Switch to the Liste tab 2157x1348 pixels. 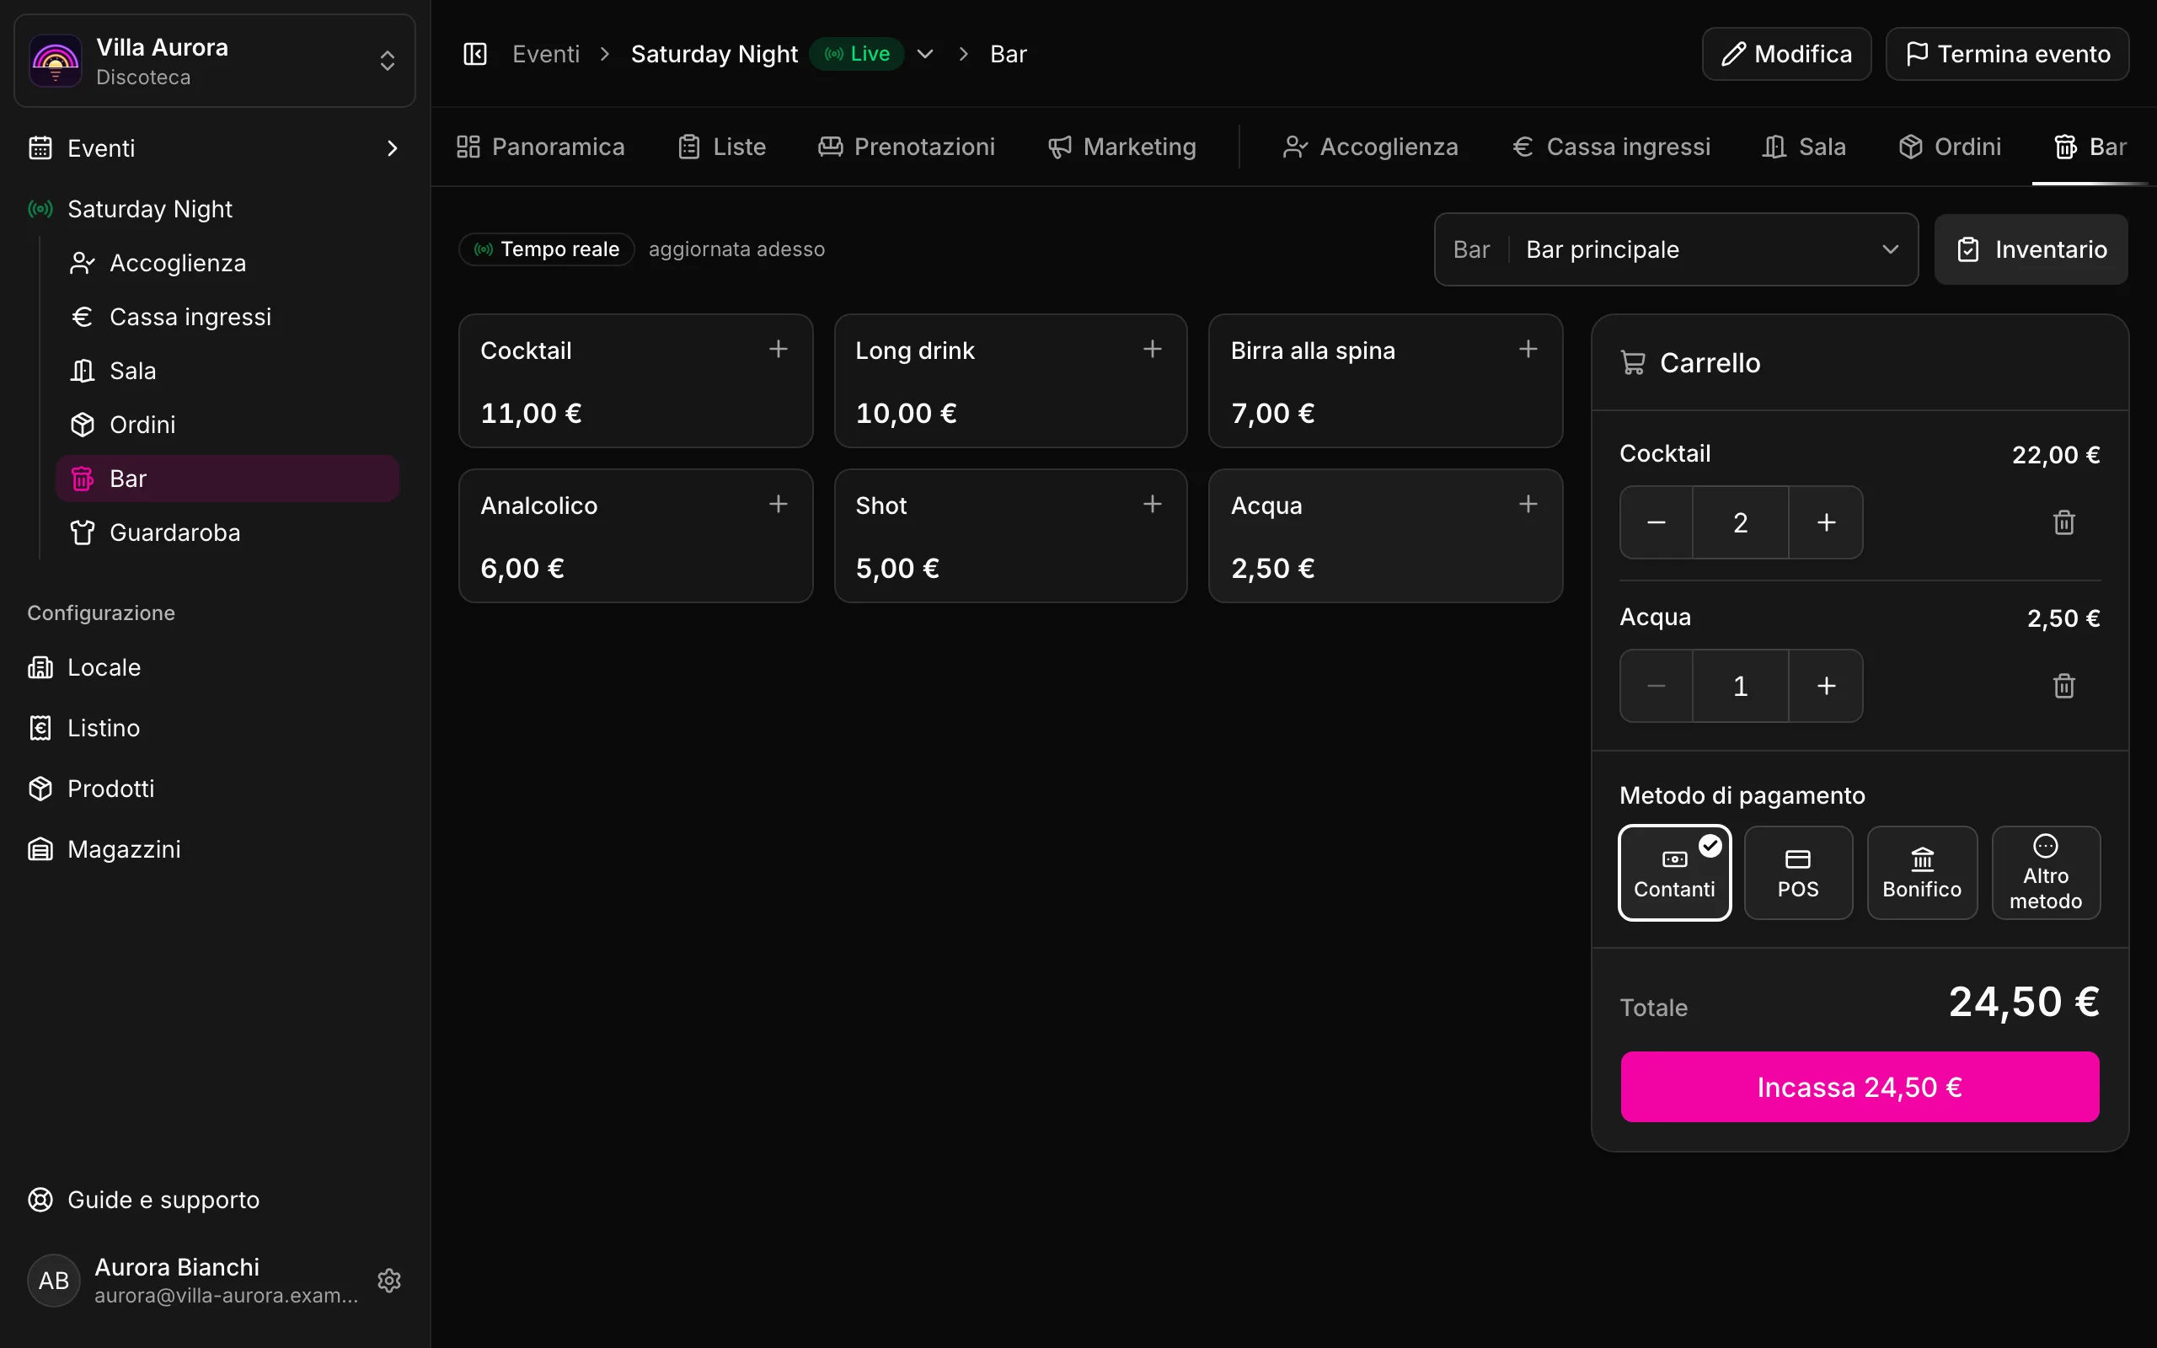point(722,147)
